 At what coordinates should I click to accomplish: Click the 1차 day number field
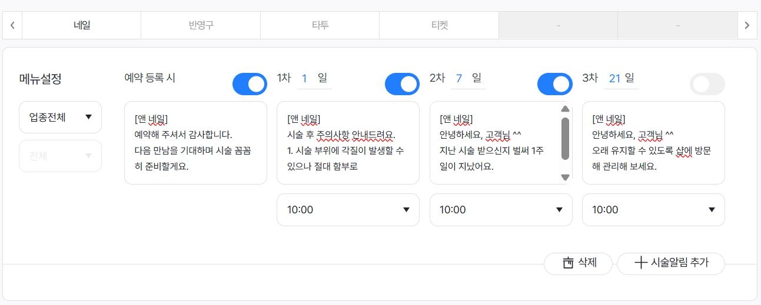[305, 78]
